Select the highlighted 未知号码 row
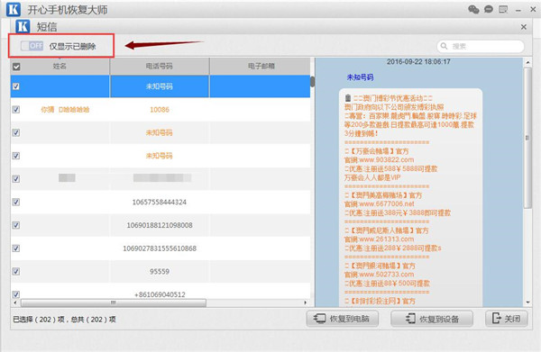The image size is (541, 352). (160, 86)
